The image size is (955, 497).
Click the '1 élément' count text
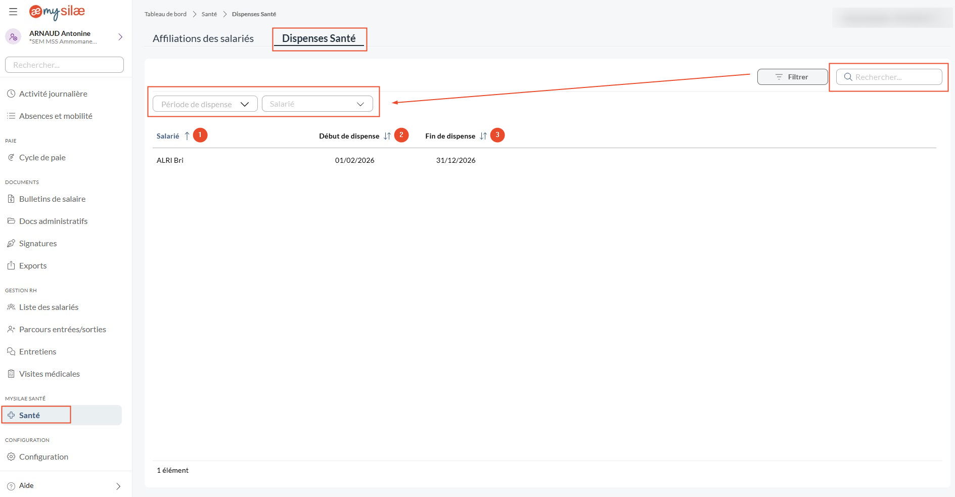pyautogui.click(x=172, y=470)
